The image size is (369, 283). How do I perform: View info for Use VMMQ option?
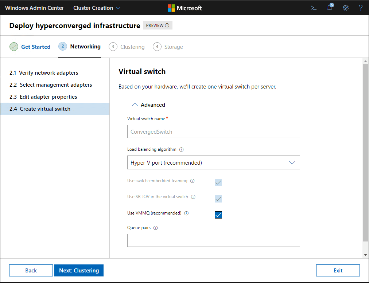(x=186, y=213)
